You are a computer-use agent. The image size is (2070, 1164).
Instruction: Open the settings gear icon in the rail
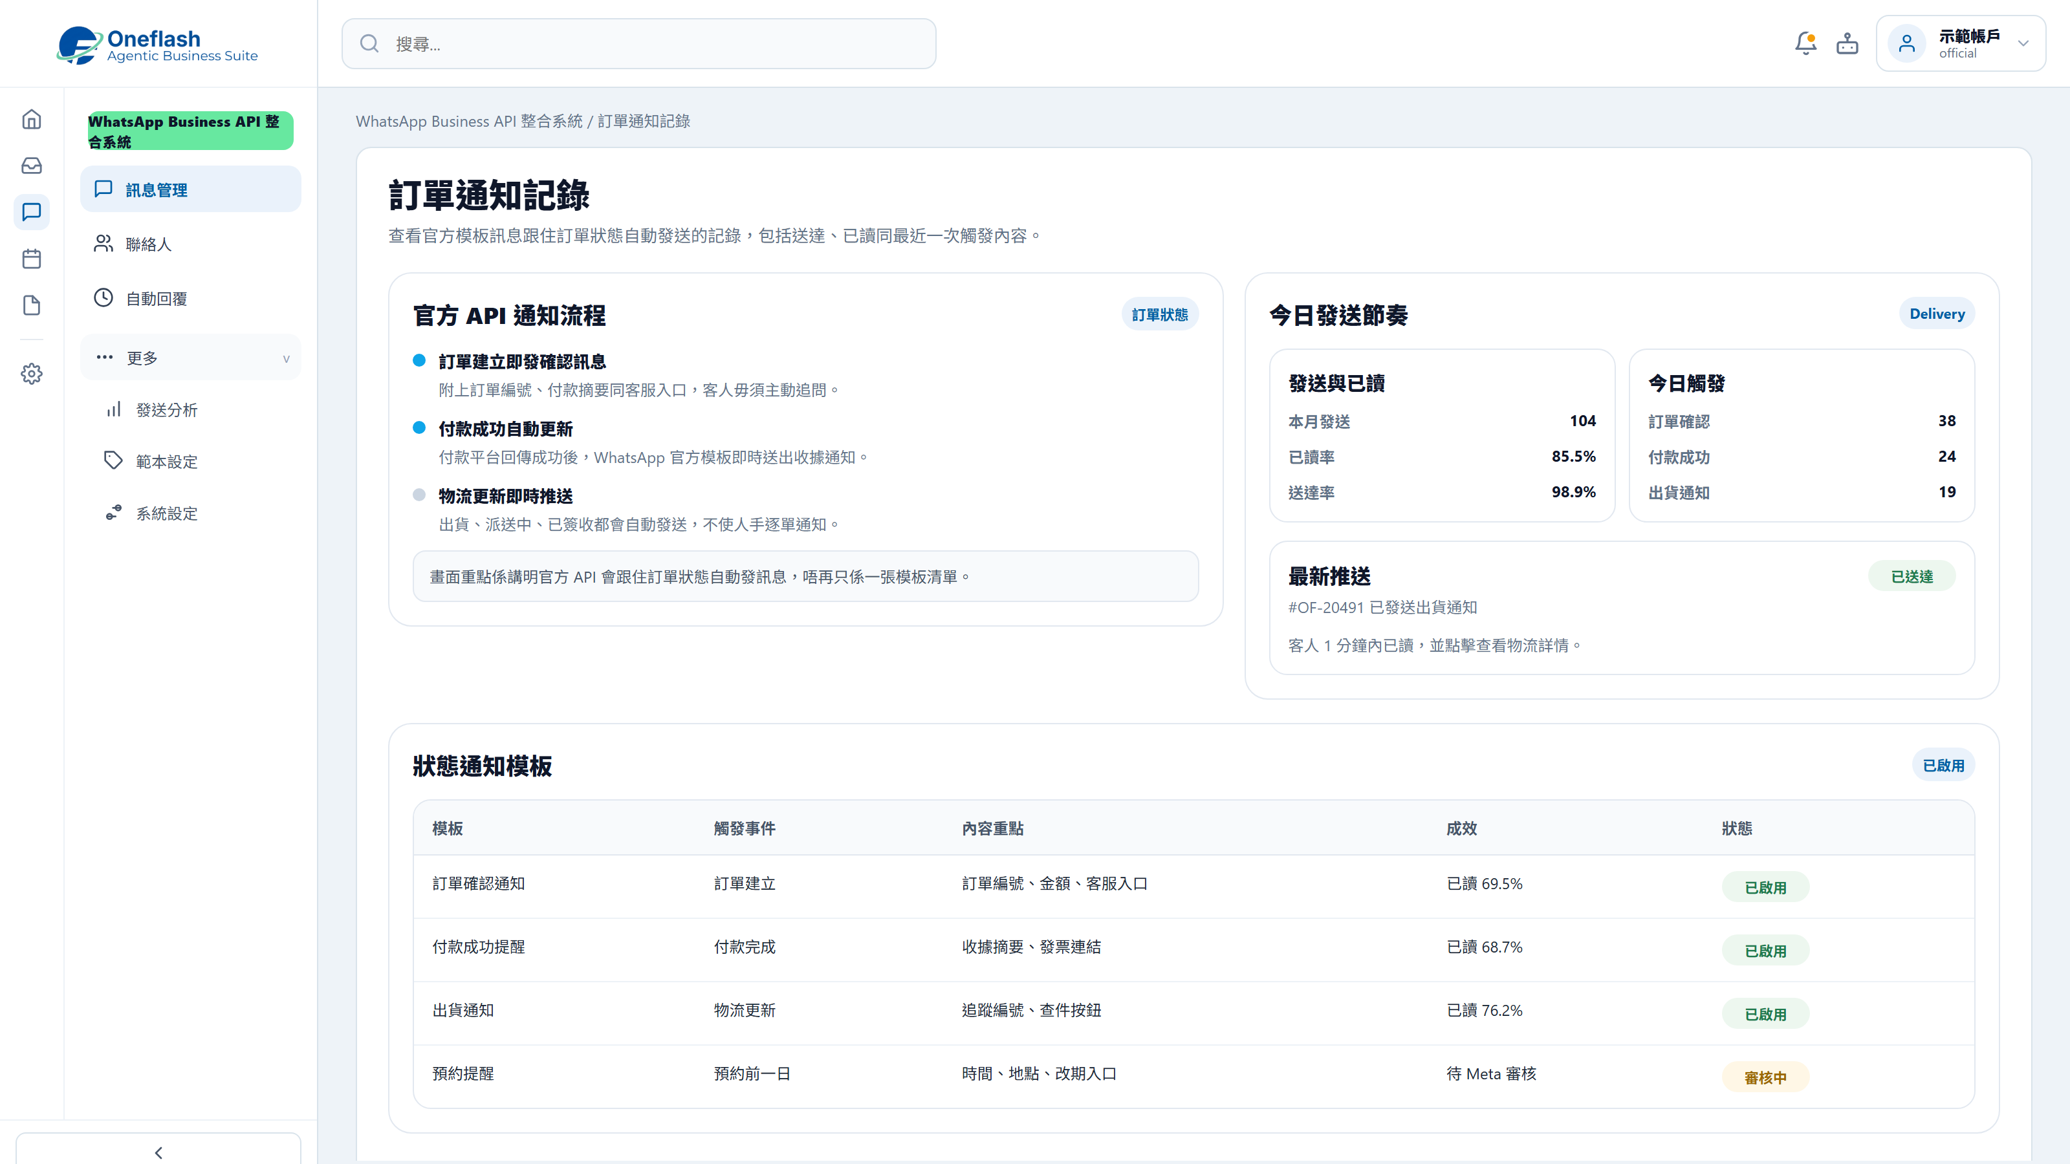pos(31,374)
